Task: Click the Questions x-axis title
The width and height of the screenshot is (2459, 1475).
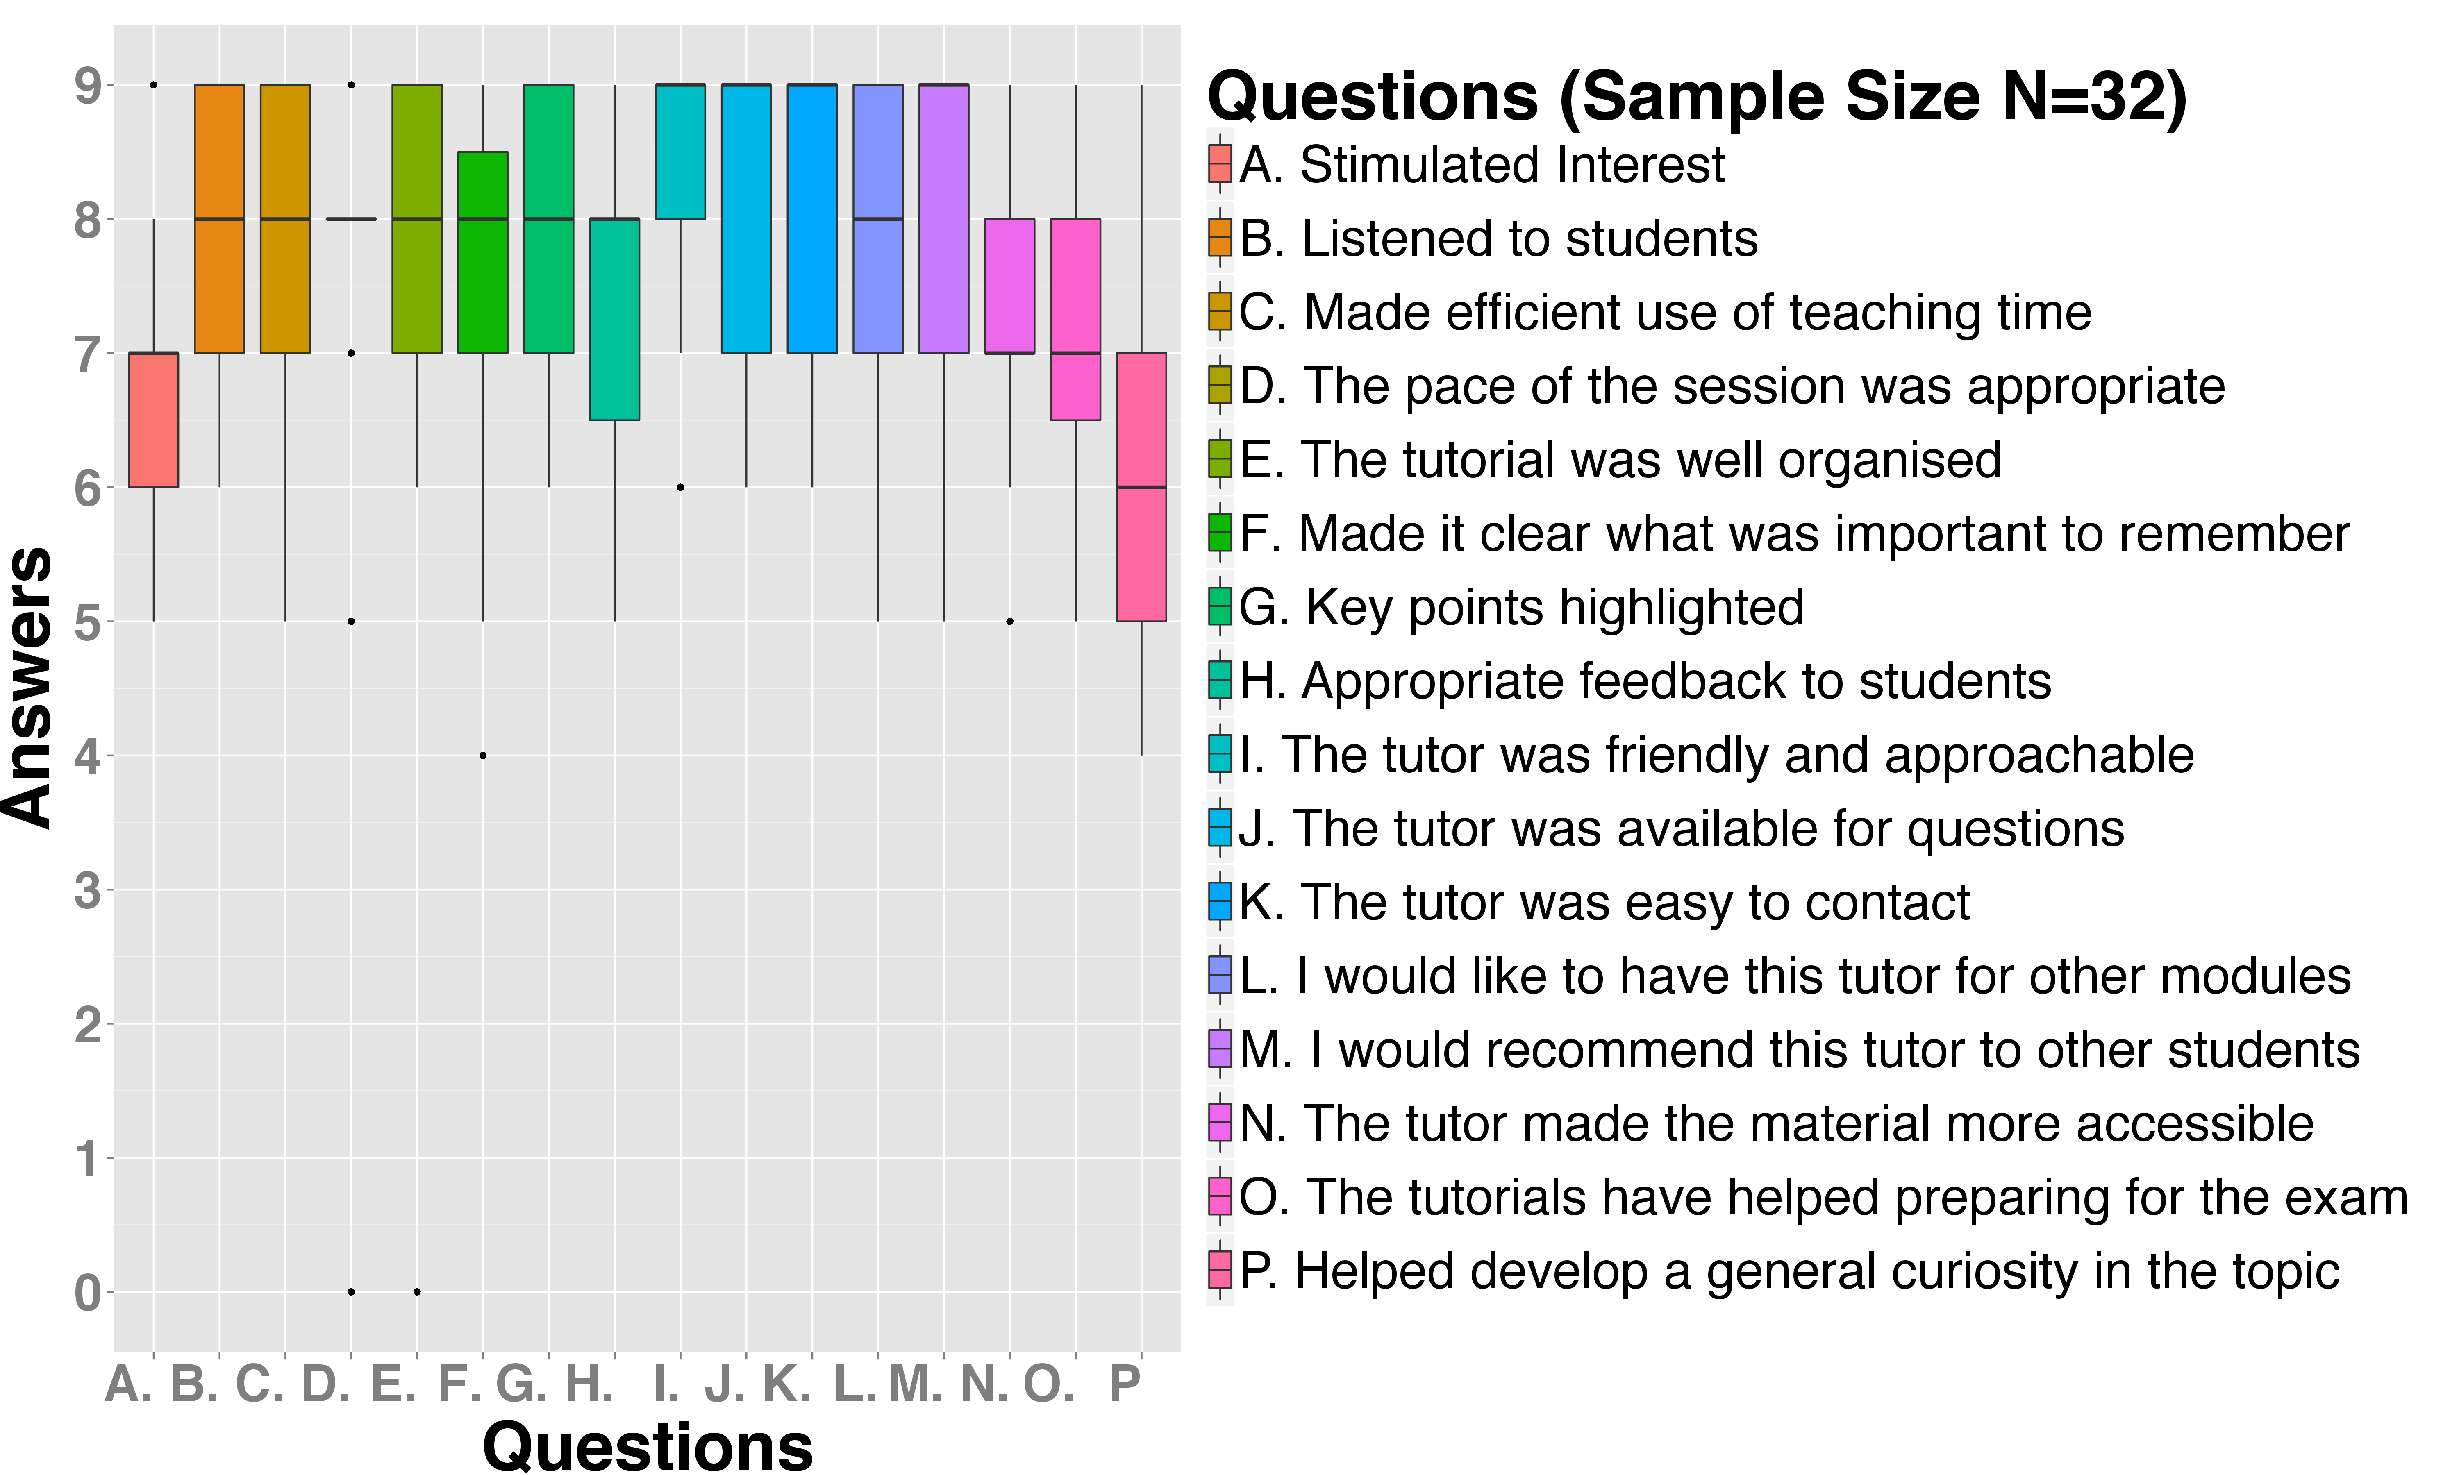Action: click(x=647, y=1445)
